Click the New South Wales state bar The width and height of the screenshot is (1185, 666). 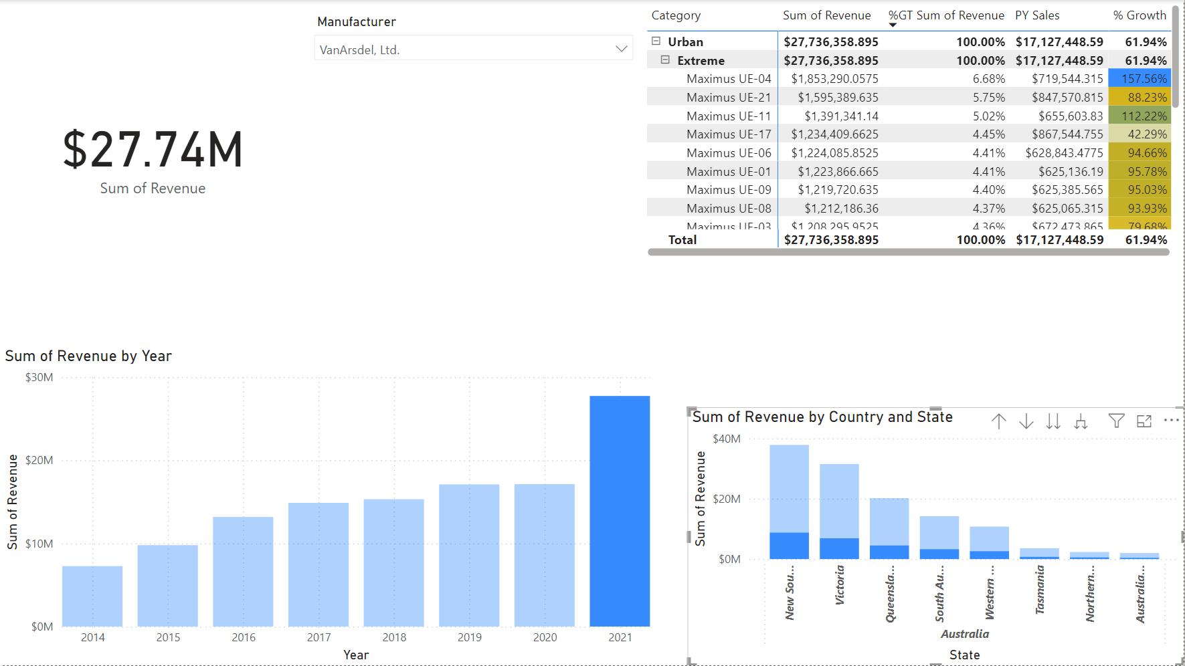(789, 502)
